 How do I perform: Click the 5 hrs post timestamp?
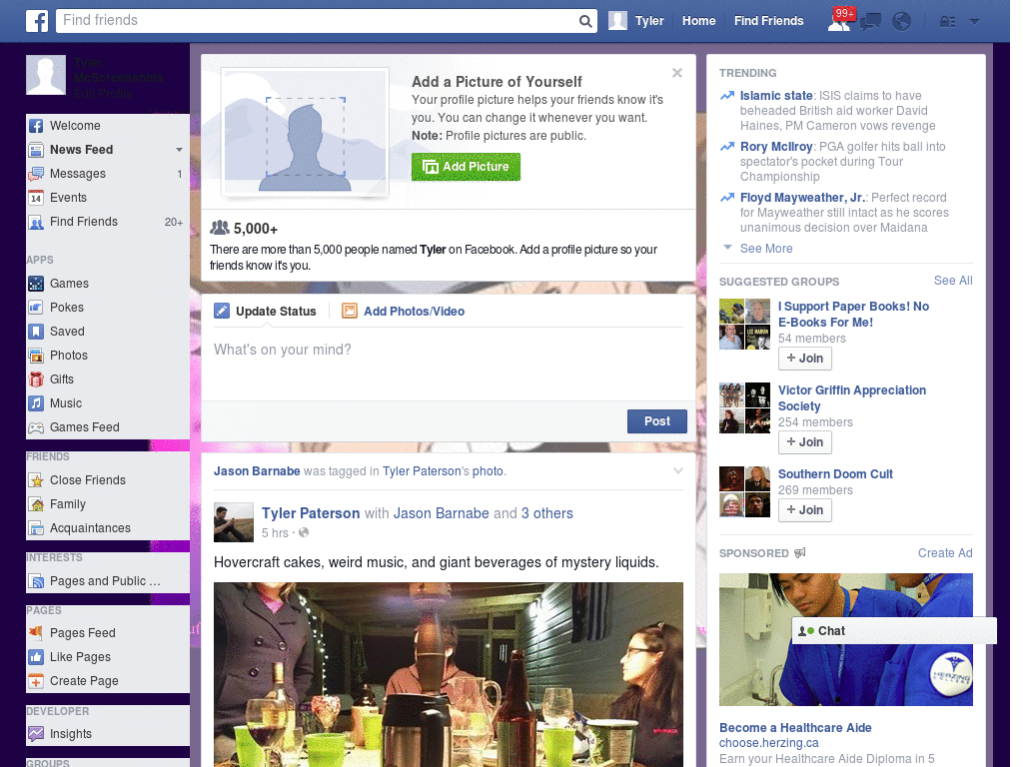coord(275,533)
